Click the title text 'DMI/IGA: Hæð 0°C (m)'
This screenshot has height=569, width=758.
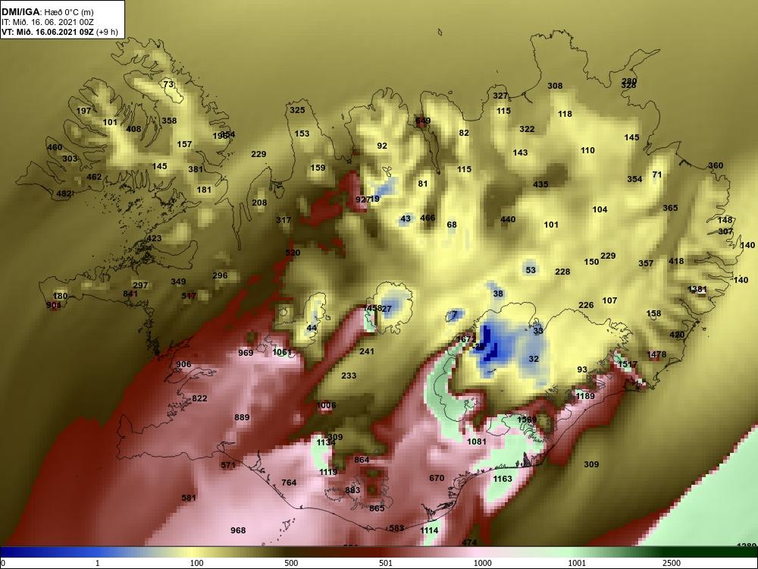47,12
